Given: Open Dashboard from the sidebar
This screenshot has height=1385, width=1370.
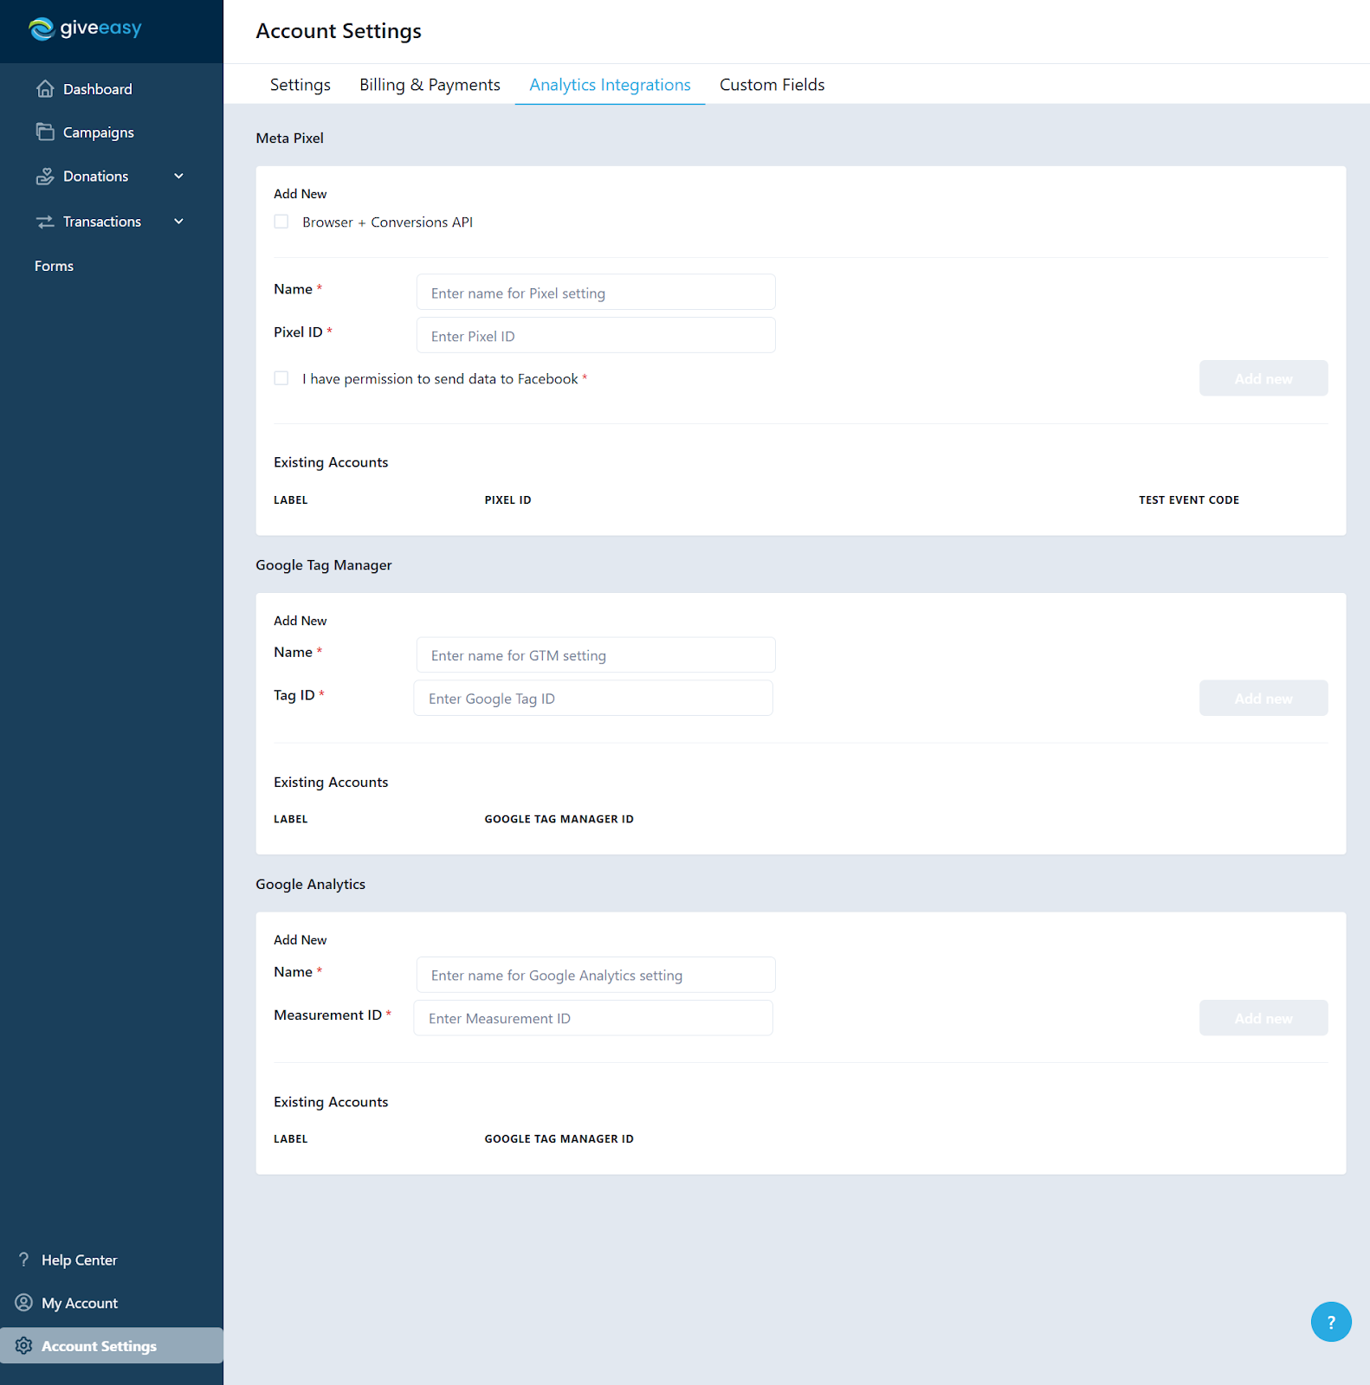Looking at the screenshot, I should pos(97,89).
